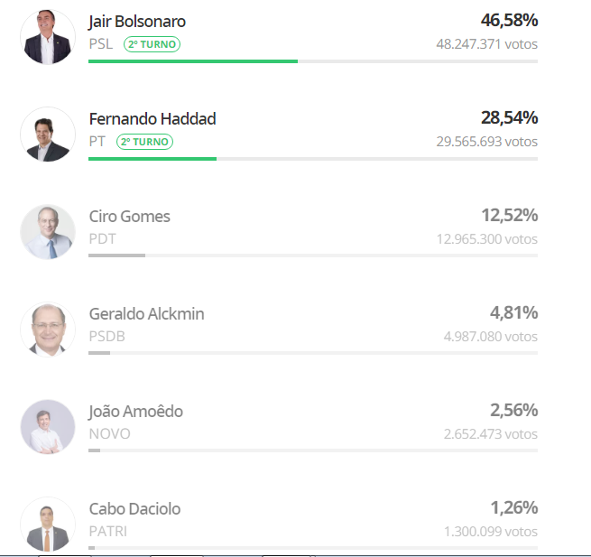Open the photo beside João Amoêdo

point(48,427)
